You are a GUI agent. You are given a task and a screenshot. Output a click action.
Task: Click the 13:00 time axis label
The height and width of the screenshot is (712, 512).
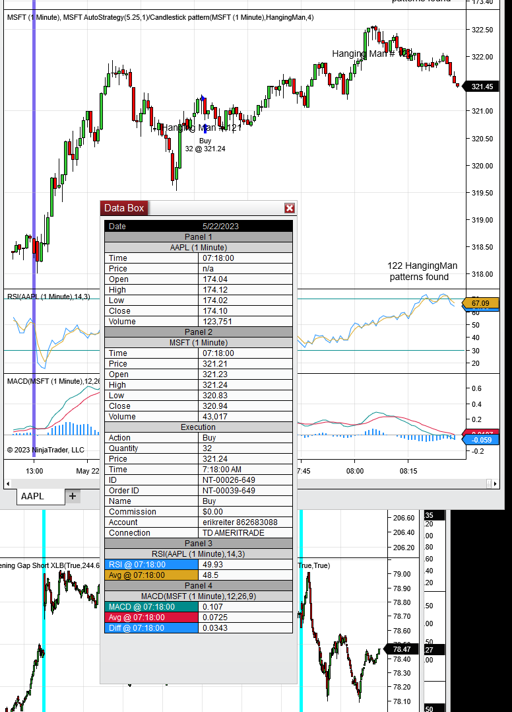pos(34,471)
